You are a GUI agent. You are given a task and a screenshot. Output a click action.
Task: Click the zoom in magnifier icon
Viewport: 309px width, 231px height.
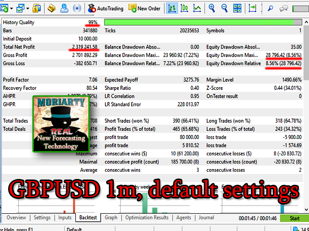click(x=211, y=8)
